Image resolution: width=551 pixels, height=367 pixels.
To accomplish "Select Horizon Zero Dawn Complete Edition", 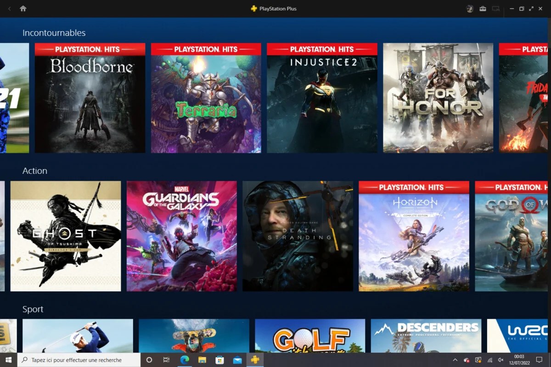I will coord(414,236).
